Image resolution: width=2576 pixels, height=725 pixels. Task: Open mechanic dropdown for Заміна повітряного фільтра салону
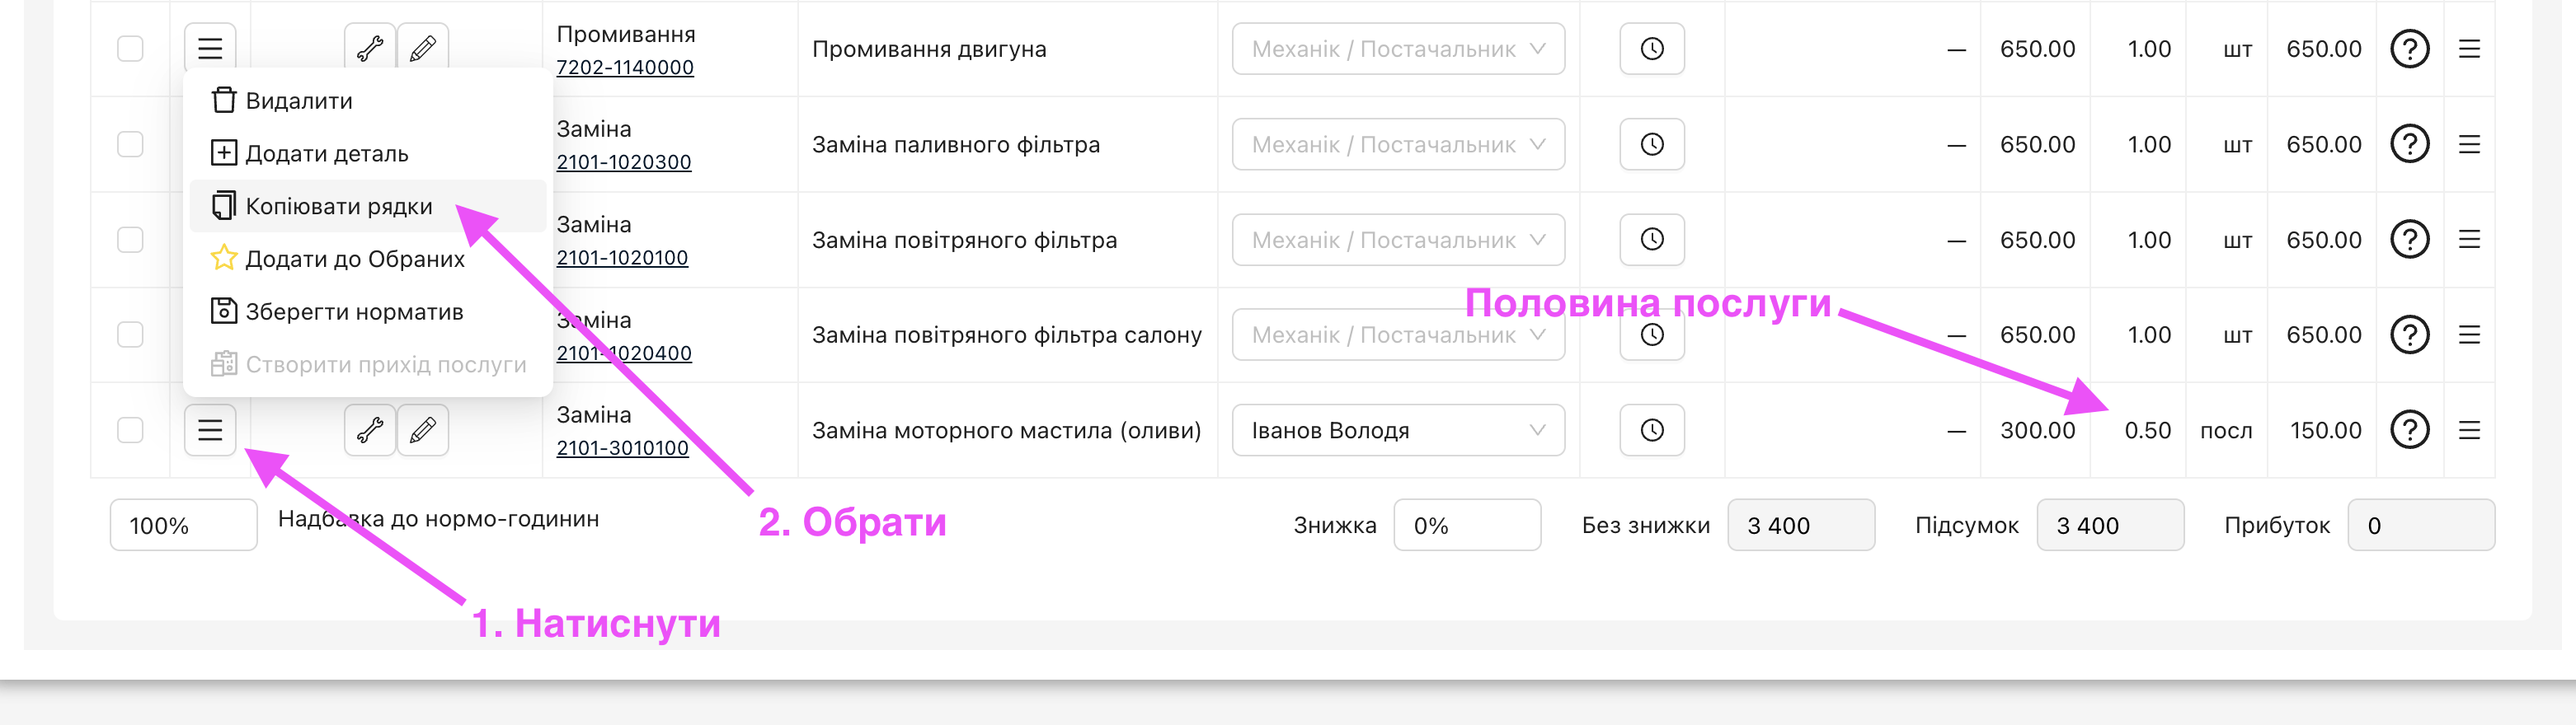[1397, 335]
